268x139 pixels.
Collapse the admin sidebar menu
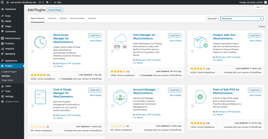pyautogui.click(x=12, y=101)
